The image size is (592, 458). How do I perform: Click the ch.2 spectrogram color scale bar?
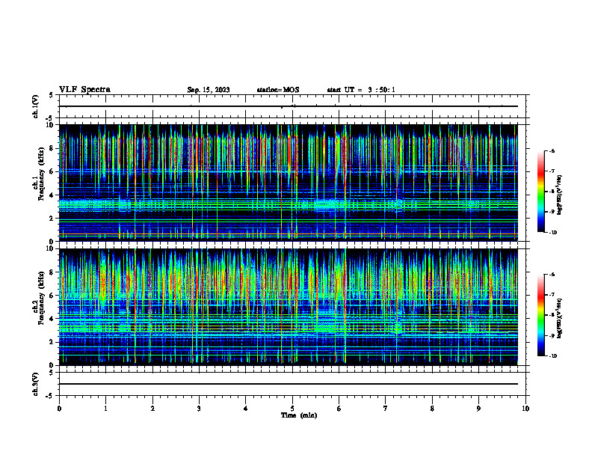(540, 315)
